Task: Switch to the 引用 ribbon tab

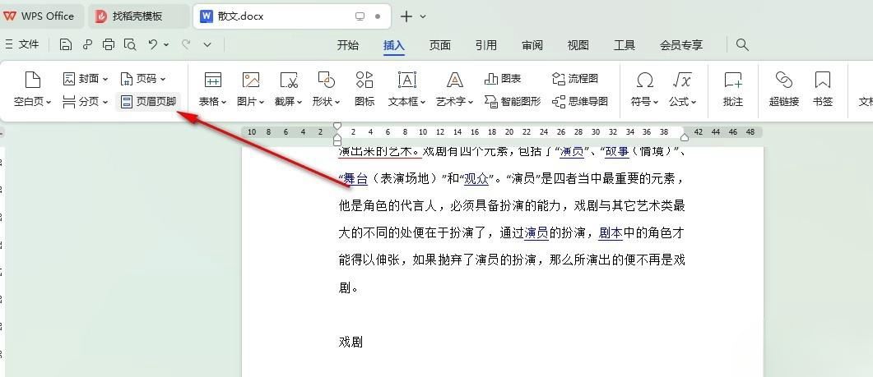Action: pos(486,45)
